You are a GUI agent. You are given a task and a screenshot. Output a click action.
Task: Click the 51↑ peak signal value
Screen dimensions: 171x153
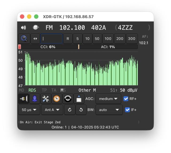tap(114, 90)
